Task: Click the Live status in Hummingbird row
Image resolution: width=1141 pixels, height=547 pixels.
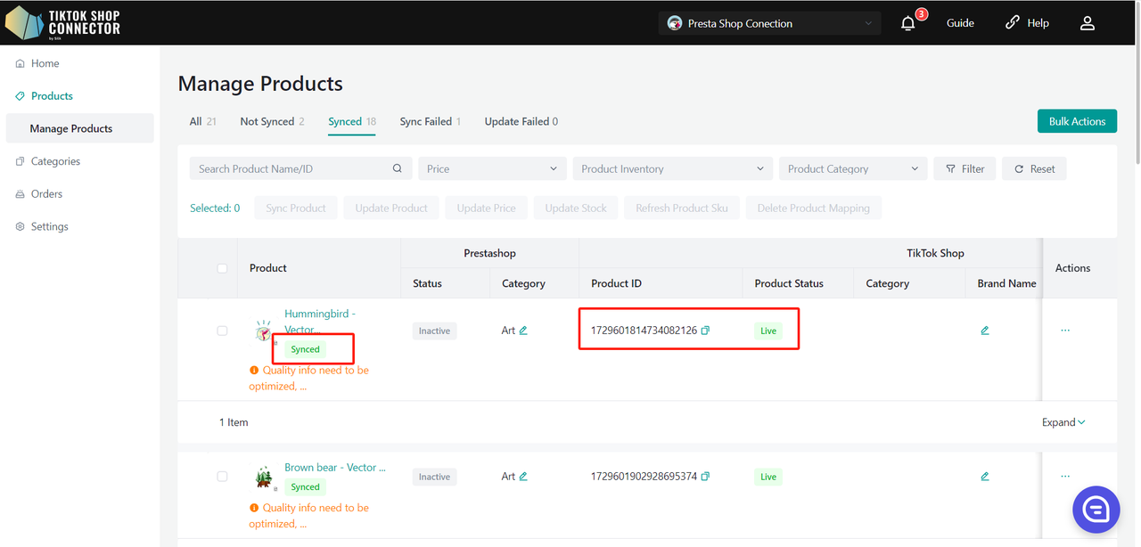Action: point(768,331)
